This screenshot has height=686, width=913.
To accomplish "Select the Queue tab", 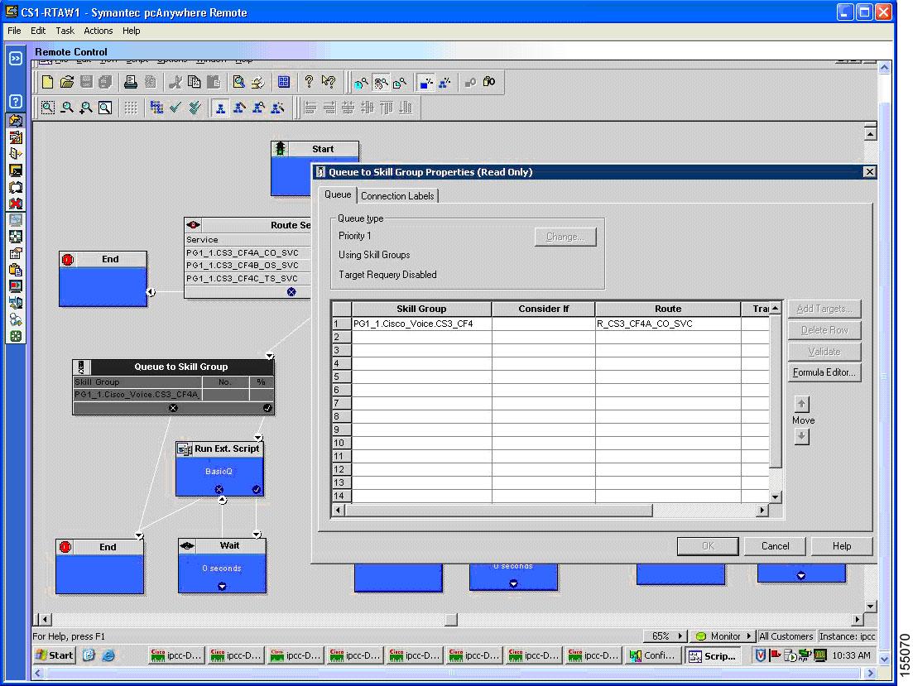I will point(338,194).
